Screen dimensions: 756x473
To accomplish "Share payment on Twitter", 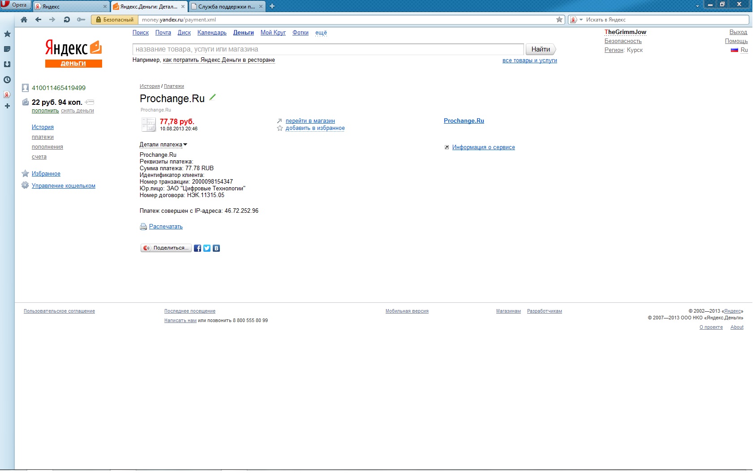I will click(x=207, y=248).
